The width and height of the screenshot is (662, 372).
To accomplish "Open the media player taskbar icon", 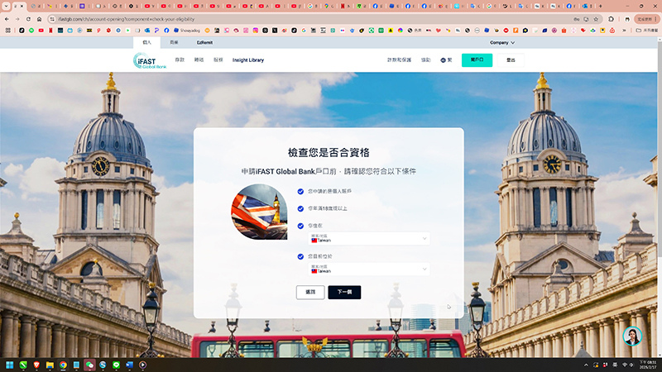I will [x=142, y=365].
